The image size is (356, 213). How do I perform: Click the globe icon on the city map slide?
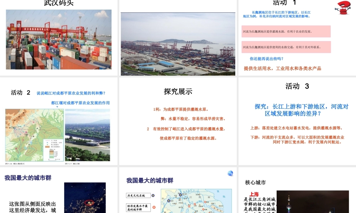[x=230, y=173]
